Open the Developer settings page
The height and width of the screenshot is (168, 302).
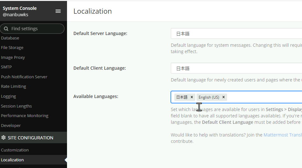[x=11, y=125]
